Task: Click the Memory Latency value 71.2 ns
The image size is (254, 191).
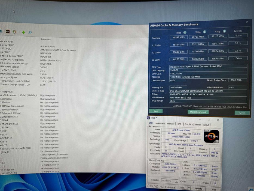Action: [x=238, y=35]
